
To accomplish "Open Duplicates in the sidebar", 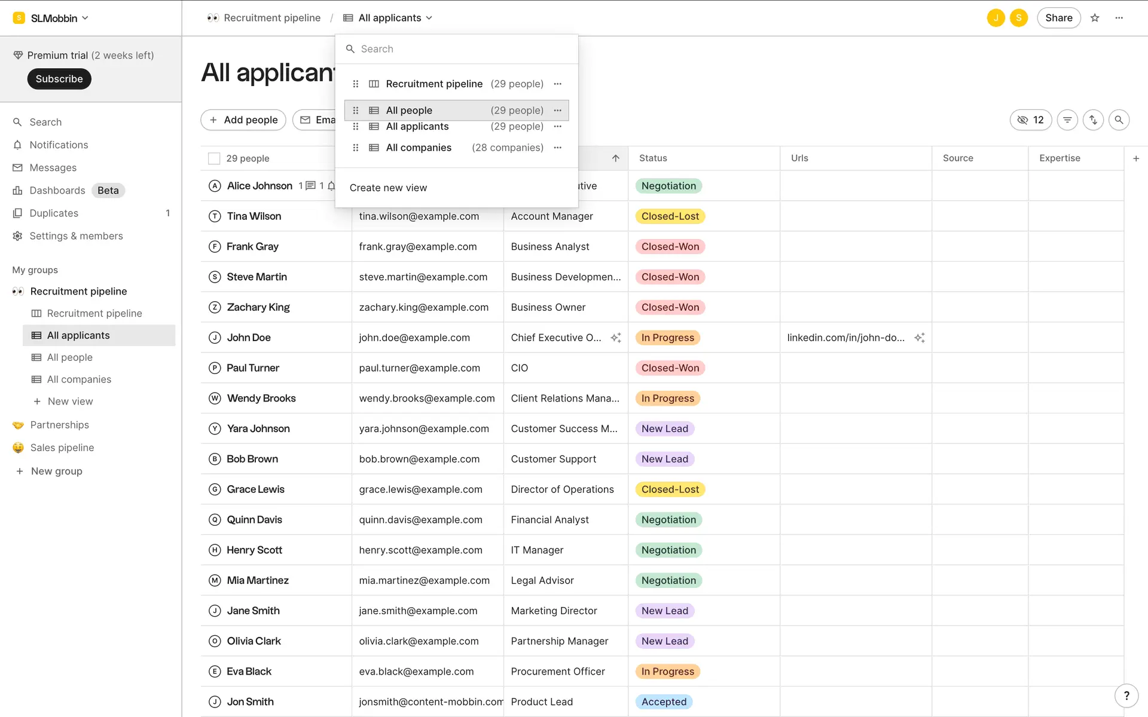I will [54, 213].
